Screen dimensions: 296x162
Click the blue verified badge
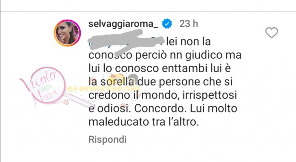pos(167,24)
